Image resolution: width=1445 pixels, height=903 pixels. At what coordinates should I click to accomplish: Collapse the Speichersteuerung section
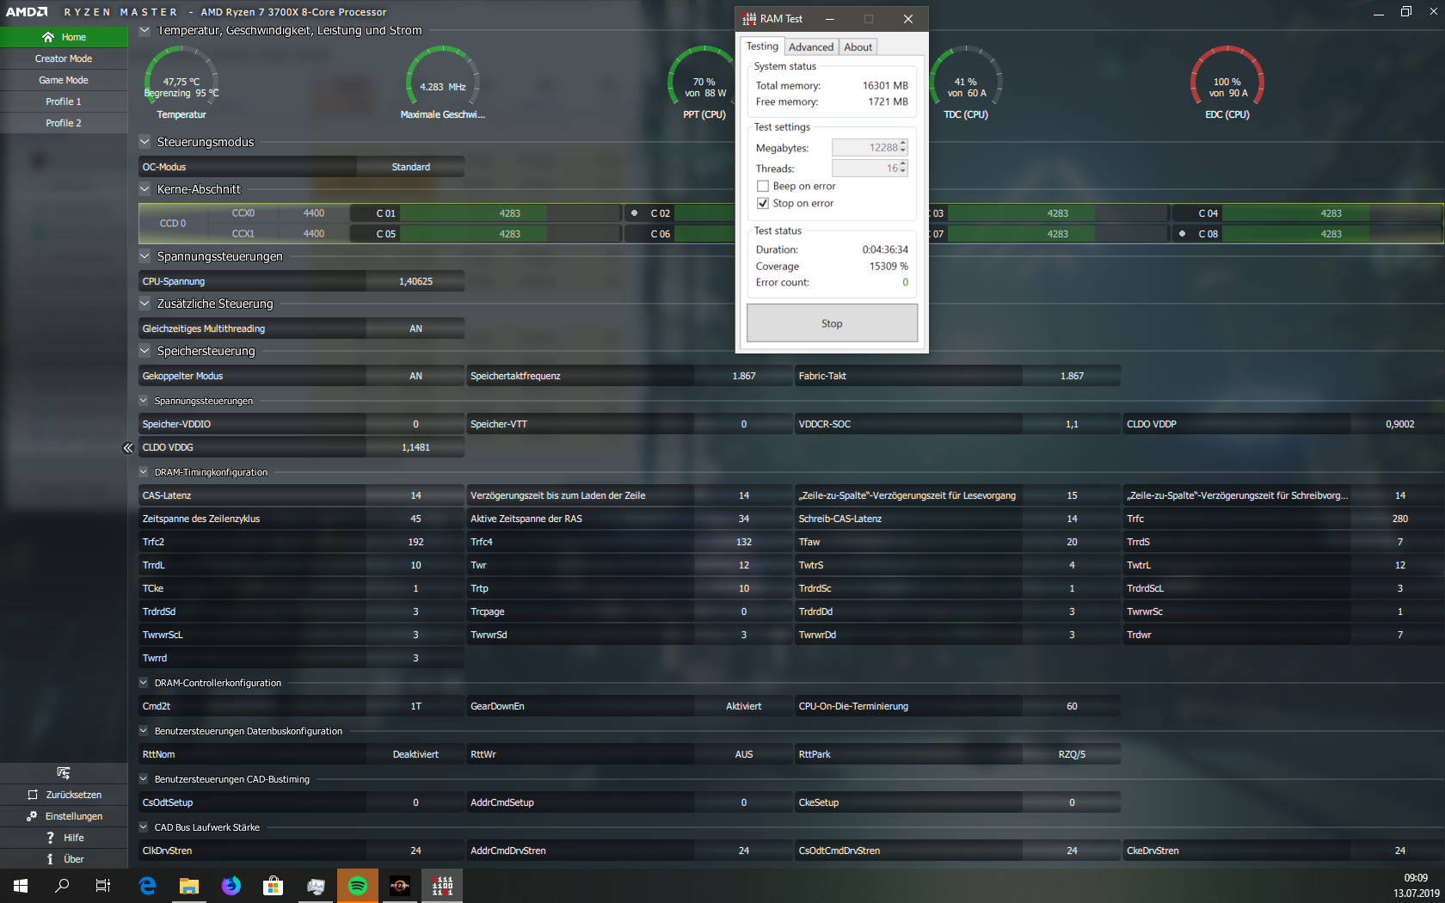144,351
